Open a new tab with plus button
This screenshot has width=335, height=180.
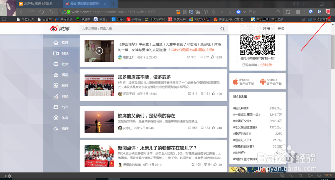113,4
